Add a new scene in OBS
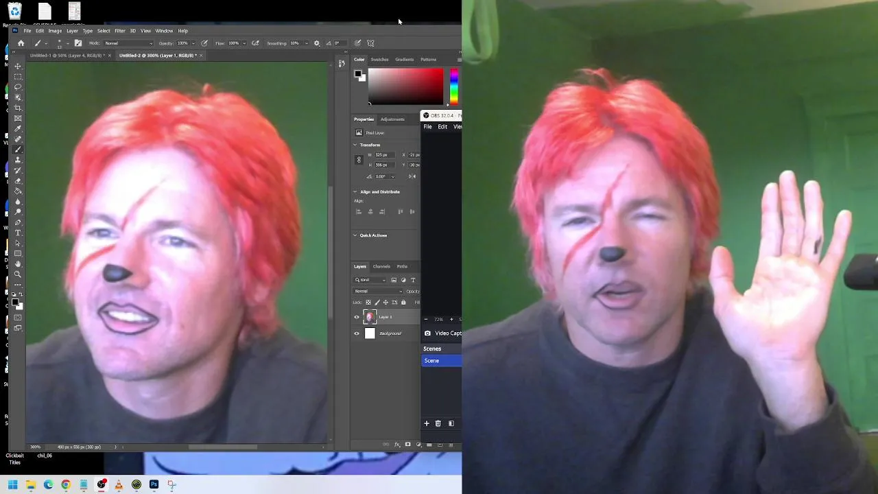Screen dimensions: 878x494 tap(426, 423)
